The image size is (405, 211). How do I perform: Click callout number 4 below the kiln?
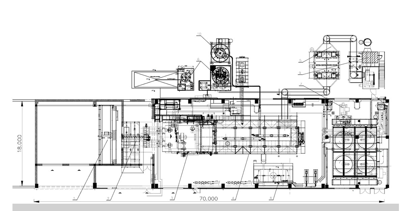[x=233, y=198]
